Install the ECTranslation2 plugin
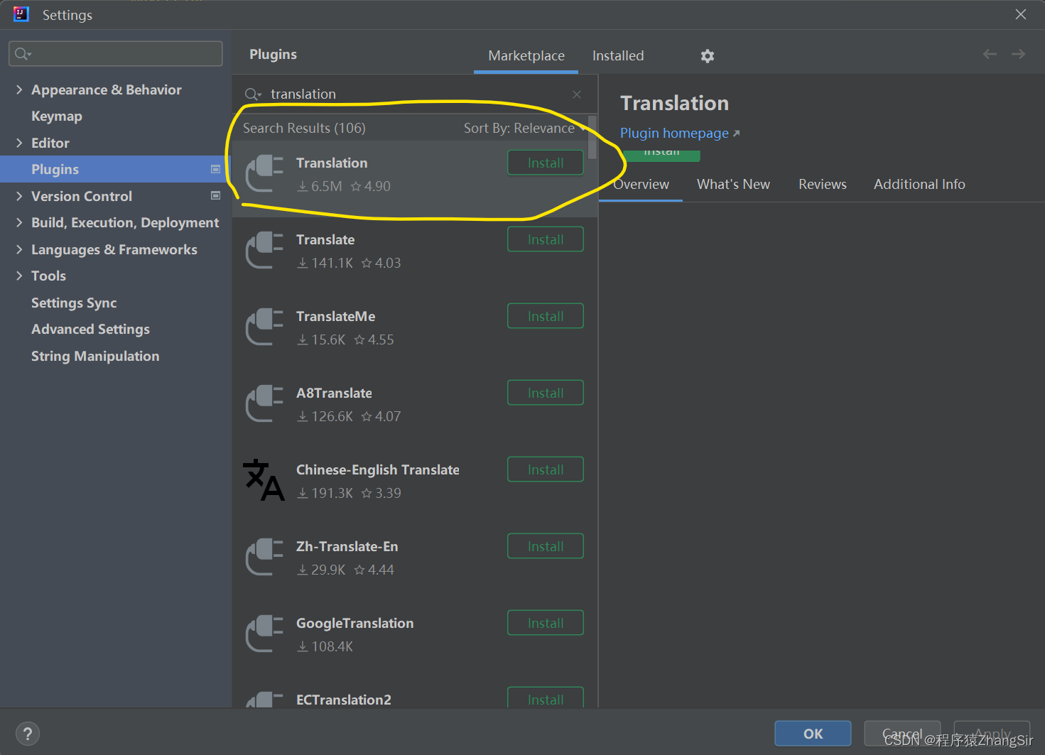Image resolution: width=1045 pixels, height=755 pixels. click(546, 697)
